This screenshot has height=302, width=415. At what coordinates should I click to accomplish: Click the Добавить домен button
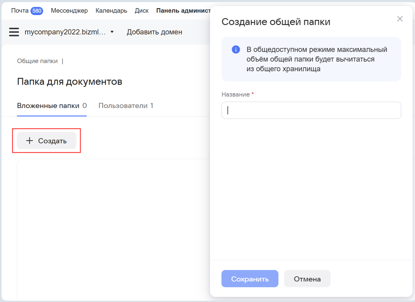154,32
